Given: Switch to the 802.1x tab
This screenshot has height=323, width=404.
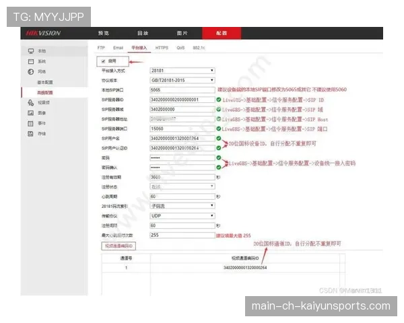Looking at the screenshot, I should click(199, 48).
